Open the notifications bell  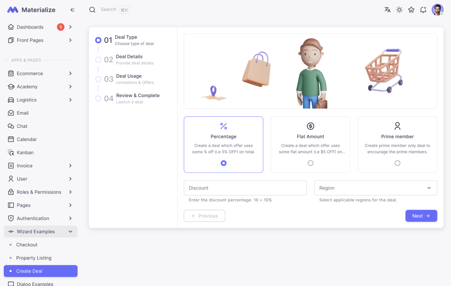[x=423, y=10]
